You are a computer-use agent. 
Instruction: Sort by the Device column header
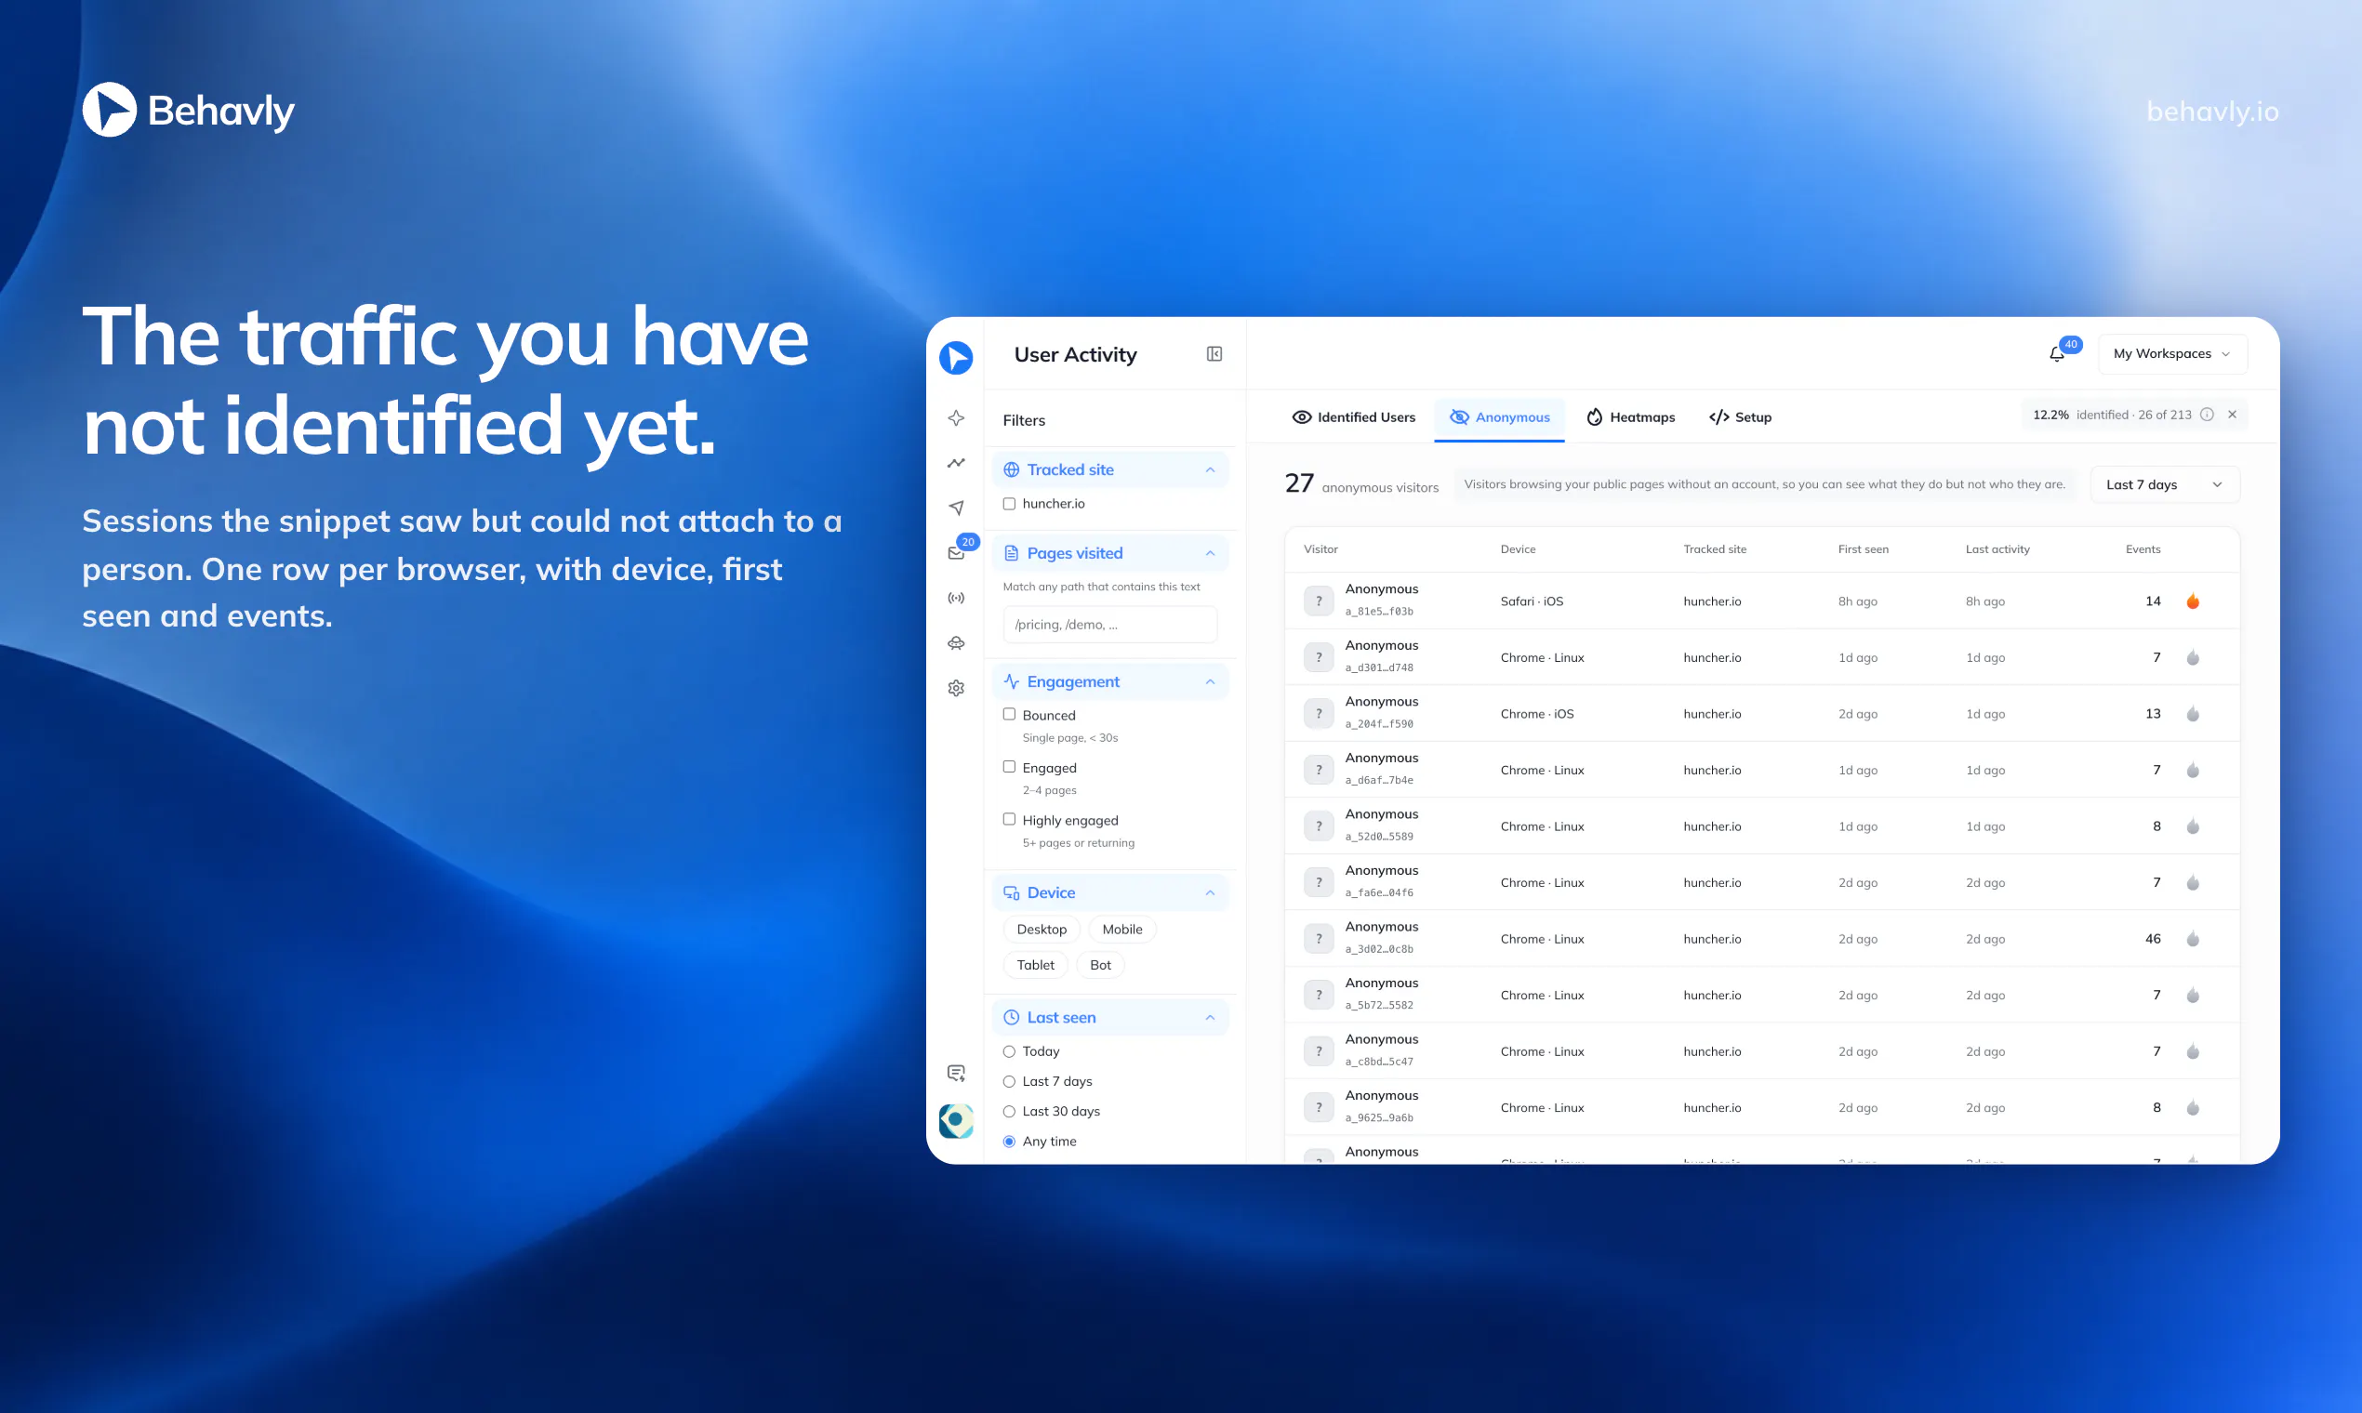[x=1519, y=549]
